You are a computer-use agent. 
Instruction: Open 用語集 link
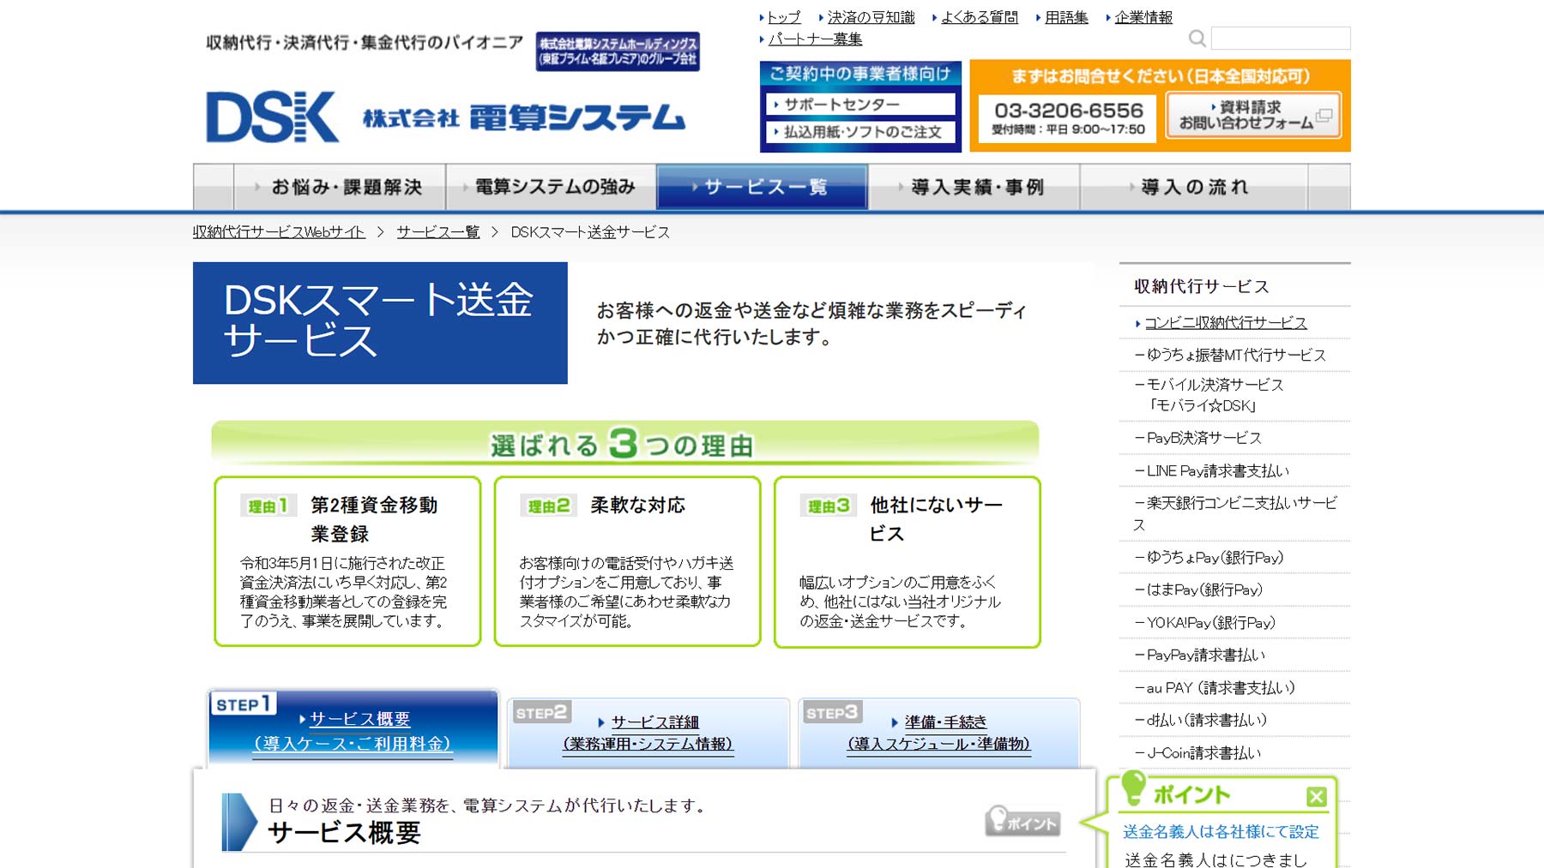click(1066, 17)
